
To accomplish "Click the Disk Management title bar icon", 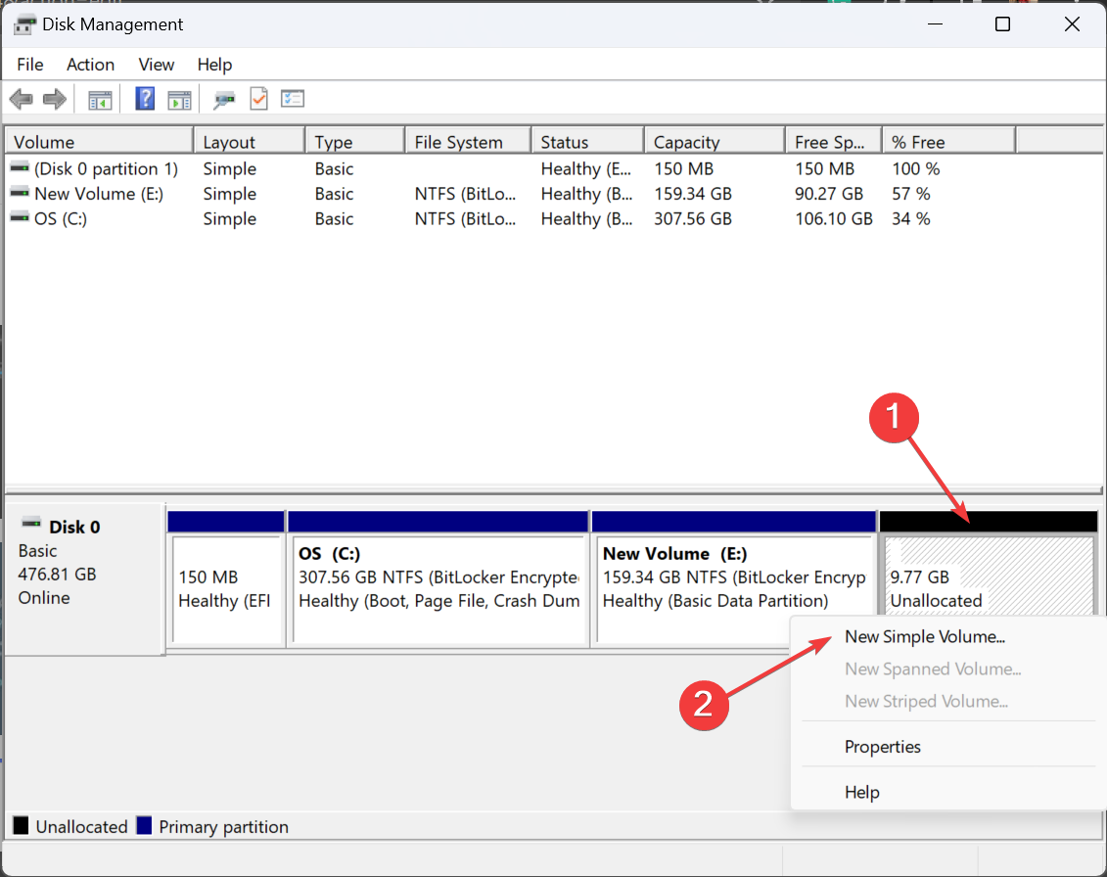I will point(24,24).
